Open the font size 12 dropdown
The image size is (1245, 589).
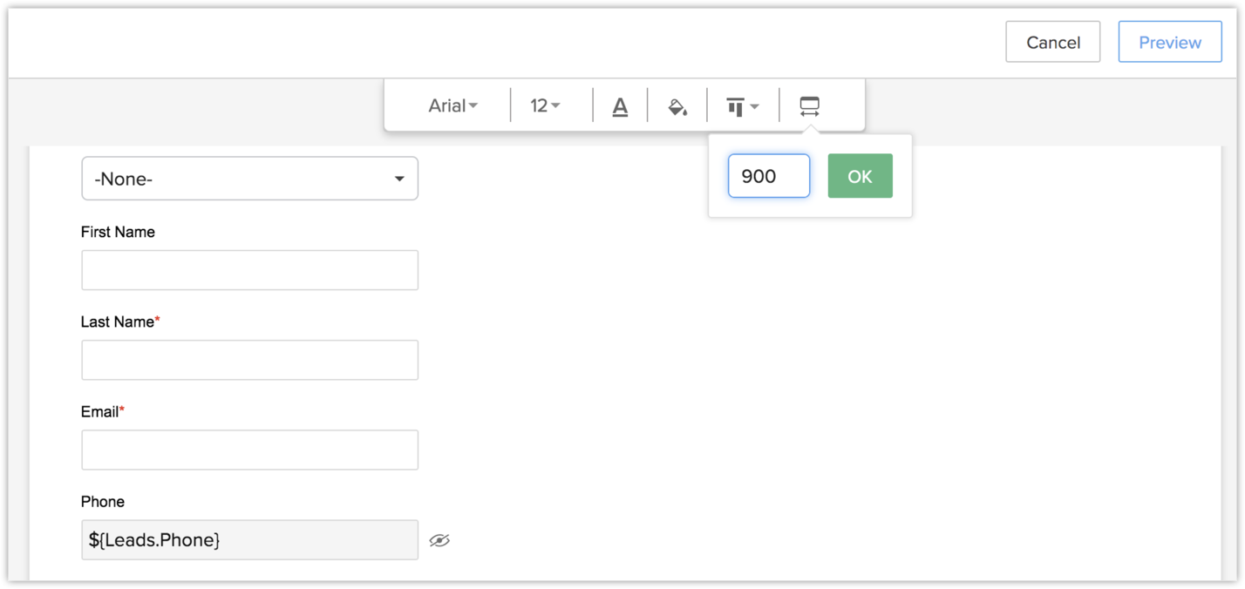[546, 106]
